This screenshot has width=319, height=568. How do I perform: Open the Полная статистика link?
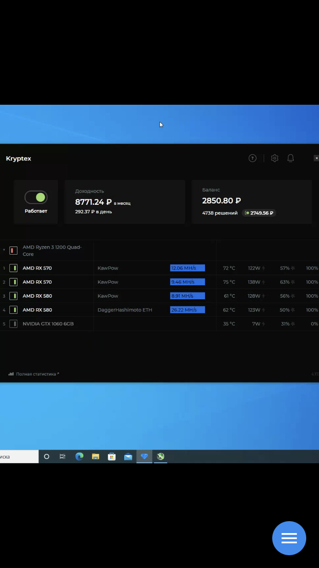click(x=37, y=374)
